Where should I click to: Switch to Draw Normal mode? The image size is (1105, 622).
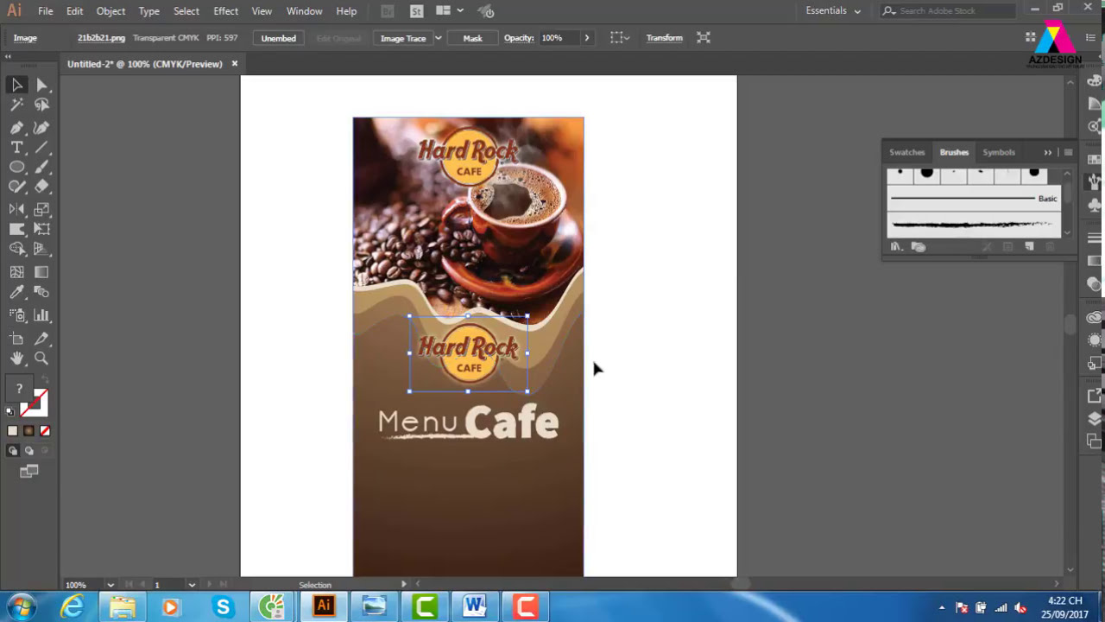pyautogui.click(x=13, y=451)
